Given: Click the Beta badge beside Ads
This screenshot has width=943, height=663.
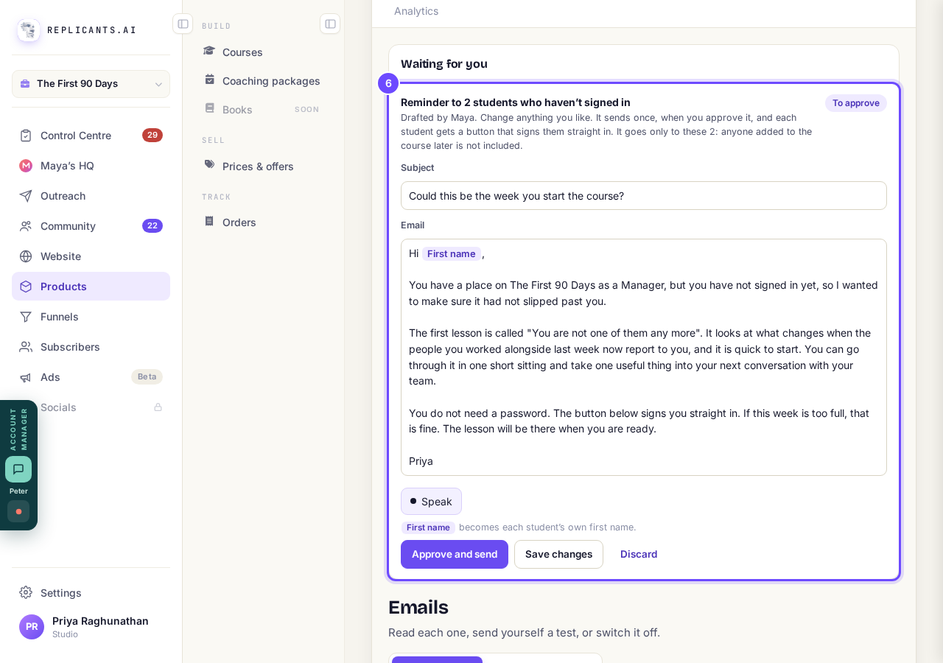Looking at the screenshot, I should pos(147,377).
